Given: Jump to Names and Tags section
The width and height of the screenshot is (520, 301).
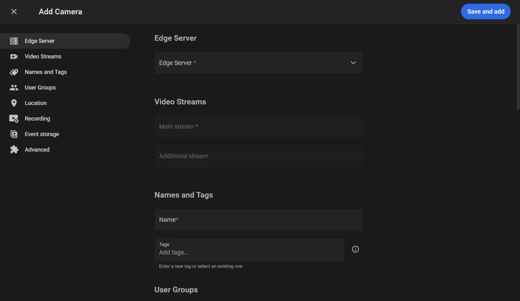Looking at the screenshot, I should [x=65, y=72].
